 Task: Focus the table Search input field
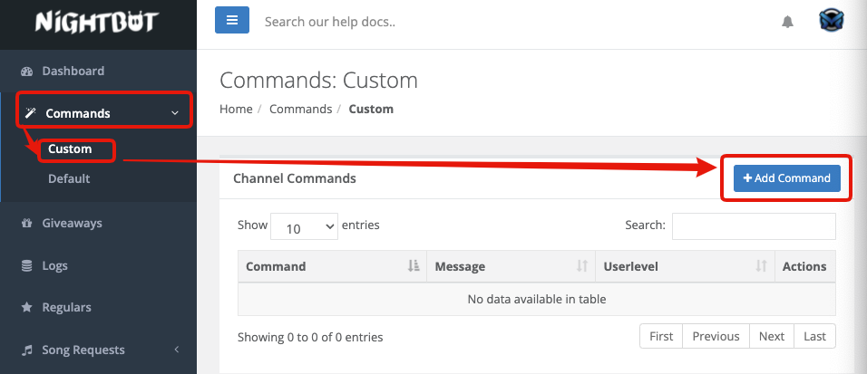[753, 225]
